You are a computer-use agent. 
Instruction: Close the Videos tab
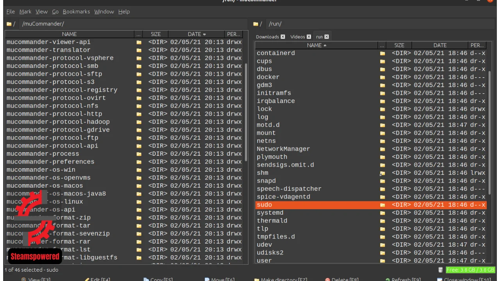tap(309, 37)
